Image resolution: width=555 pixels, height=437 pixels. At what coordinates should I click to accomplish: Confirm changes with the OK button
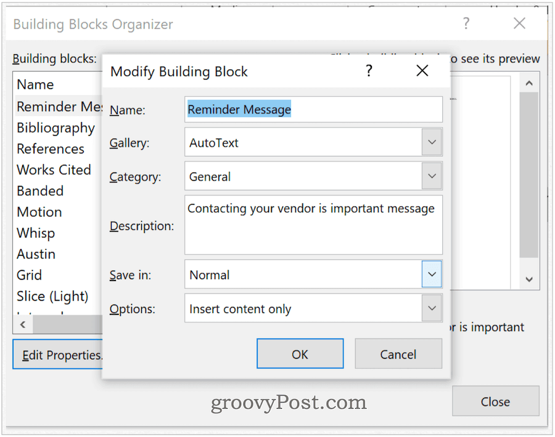point(300,354)
